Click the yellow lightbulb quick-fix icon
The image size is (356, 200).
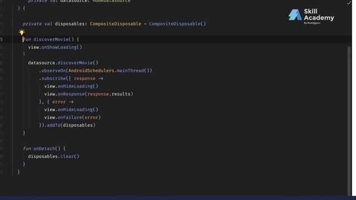click(x=22, y=32)
